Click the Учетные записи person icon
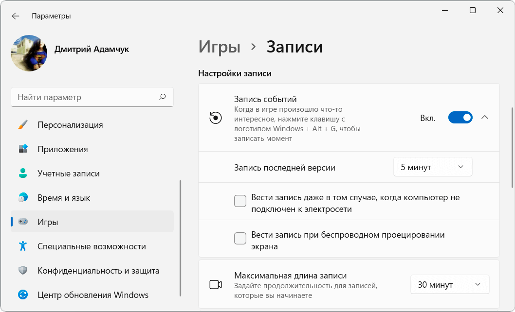The width and height of the screenshot is (515, 312). click(23, 173)
